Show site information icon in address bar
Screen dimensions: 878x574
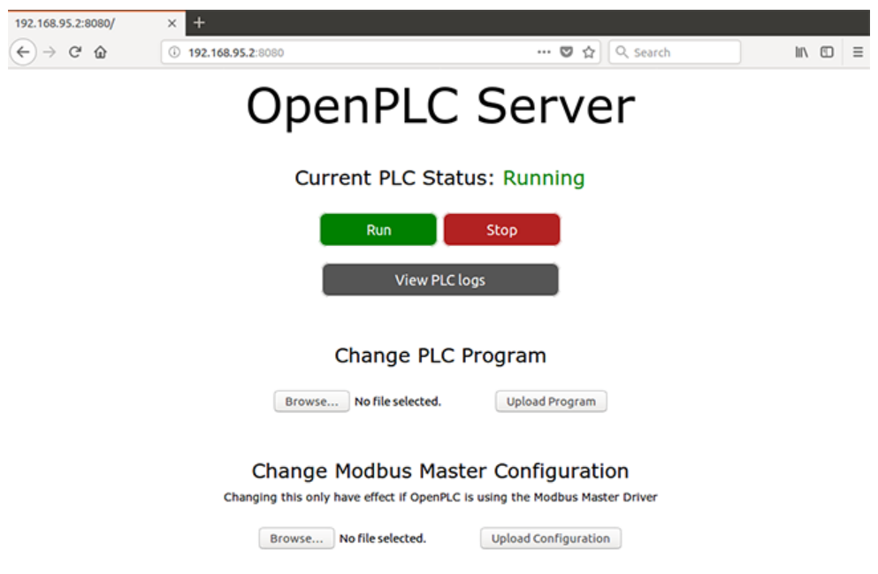[175, 53]
